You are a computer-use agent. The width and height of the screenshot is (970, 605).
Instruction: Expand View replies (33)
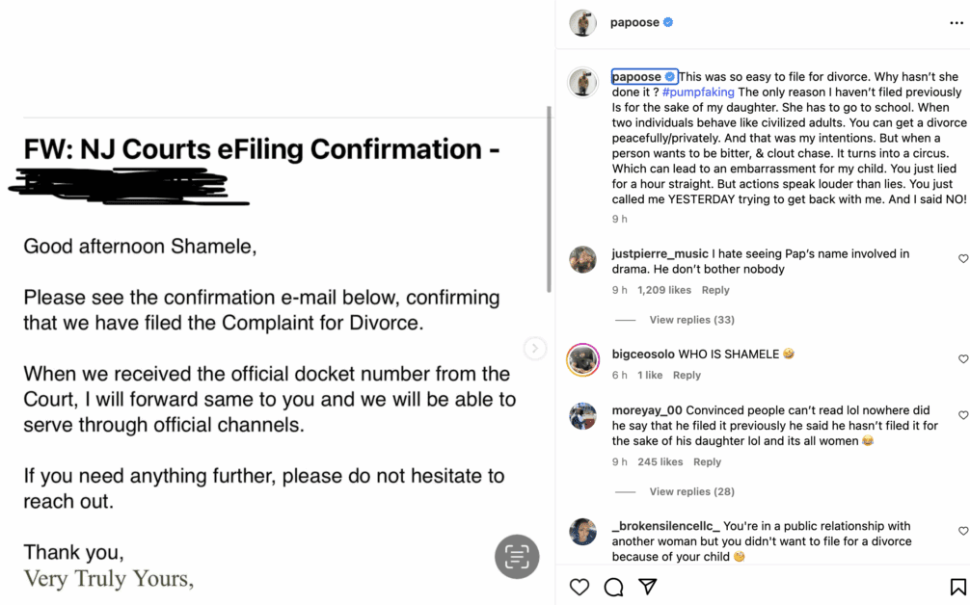tap(691, 320)
